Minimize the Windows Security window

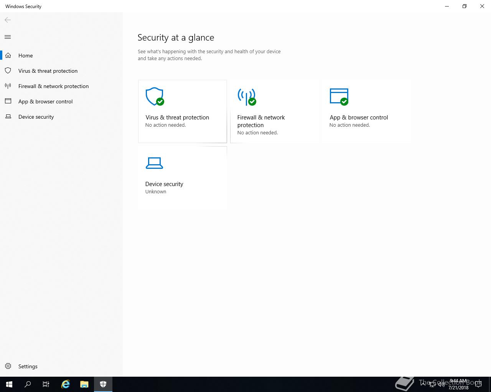click(447, 6)
